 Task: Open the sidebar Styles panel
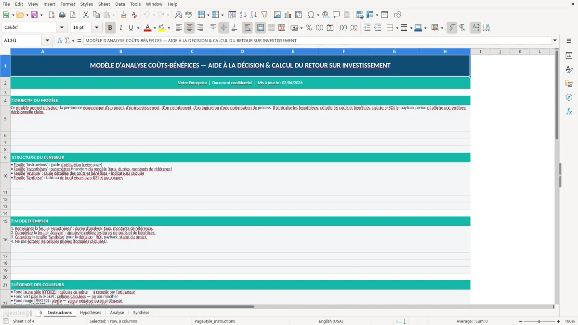[569, 70]
